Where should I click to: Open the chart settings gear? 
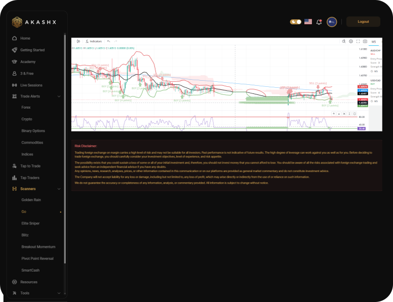point(351,41)
